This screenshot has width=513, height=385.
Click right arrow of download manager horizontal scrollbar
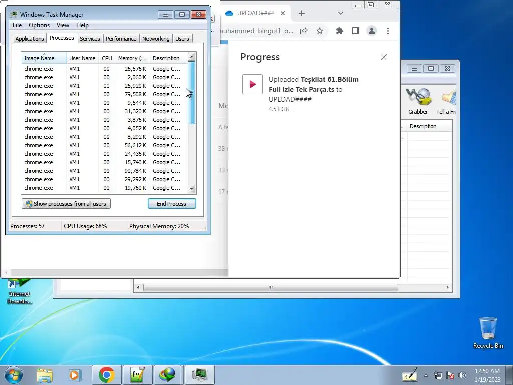coord(447,287)
